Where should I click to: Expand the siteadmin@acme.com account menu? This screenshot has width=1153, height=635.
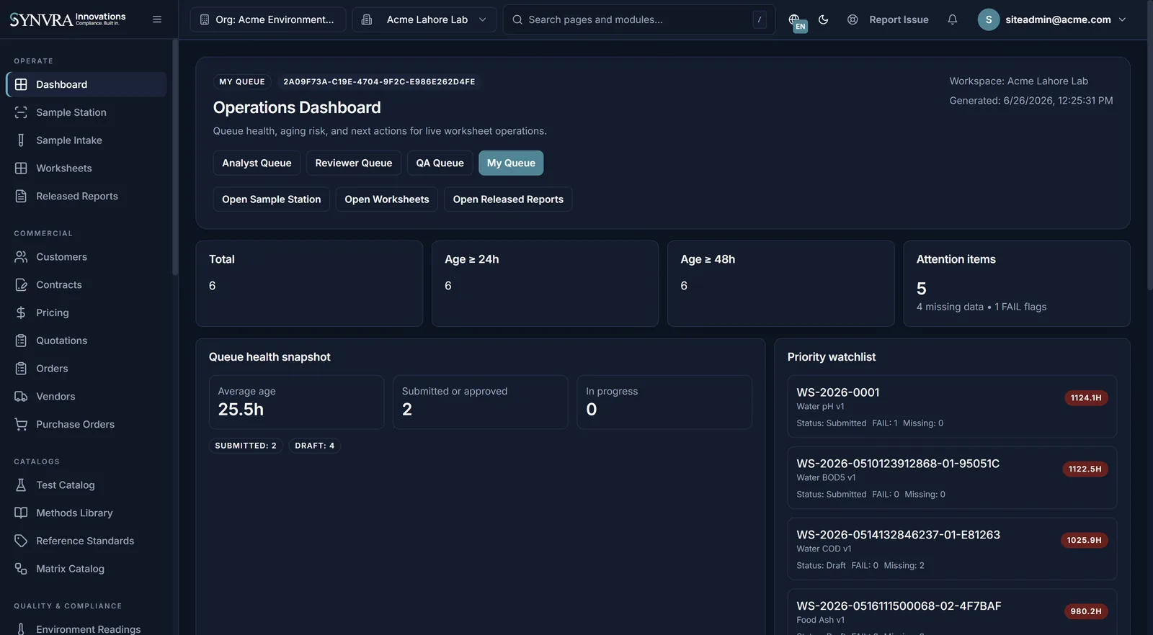click(1051, 19)
